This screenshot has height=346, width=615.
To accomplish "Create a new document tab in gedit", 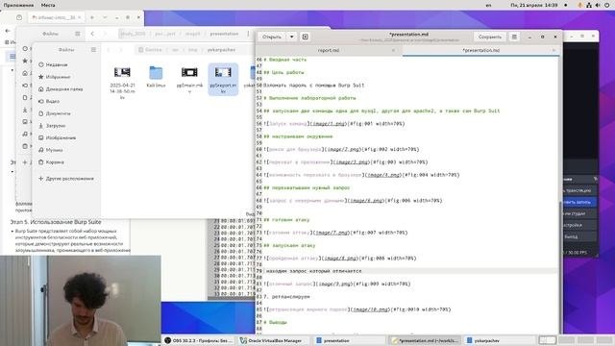I will (306, 37).
